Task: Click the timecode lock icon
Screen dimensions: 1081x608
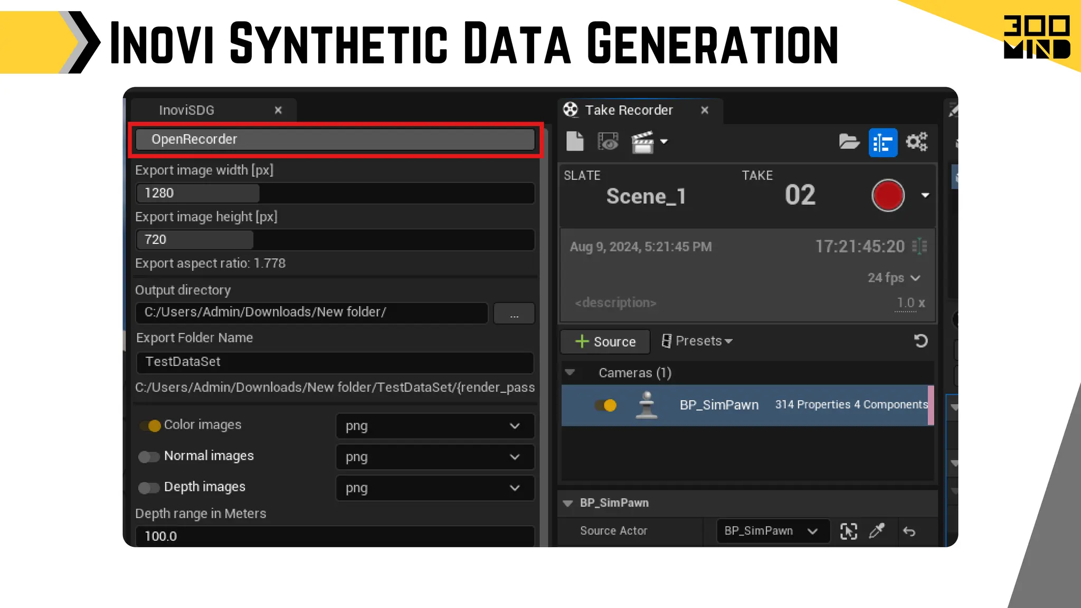Action: [920, 246]
